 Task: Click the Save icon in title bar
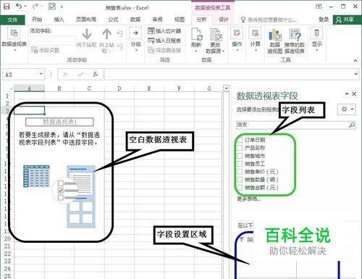[x=7, y=7]
